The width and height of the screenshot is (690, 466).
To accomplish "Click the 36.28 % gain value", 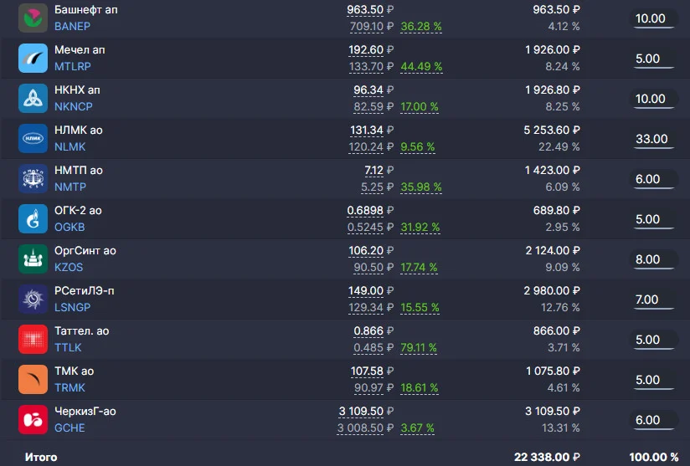I will pos(421,27).
